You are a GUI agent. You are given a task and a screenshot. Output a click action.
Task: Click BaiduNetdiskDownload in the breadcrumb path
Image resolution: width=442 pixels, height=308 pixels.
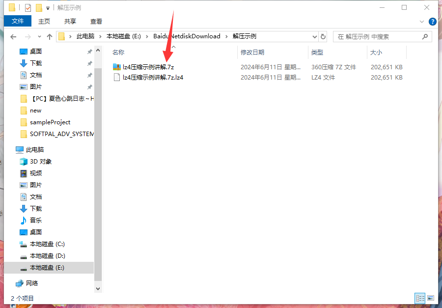point(187,36)
